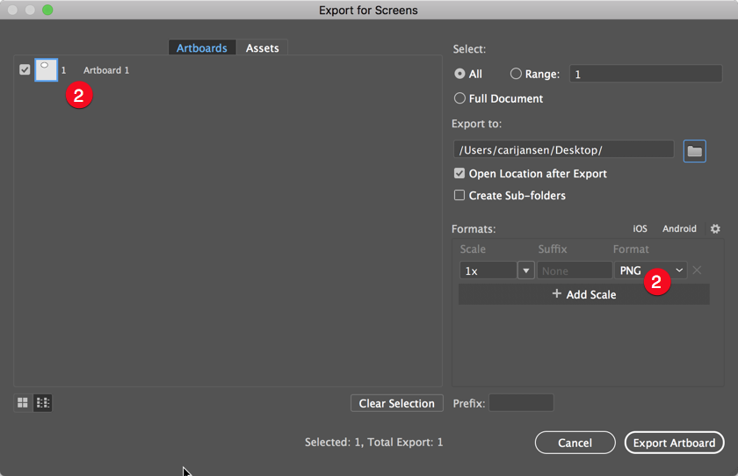
Task: Switch to the Assets tab
Action: (262, 48)
